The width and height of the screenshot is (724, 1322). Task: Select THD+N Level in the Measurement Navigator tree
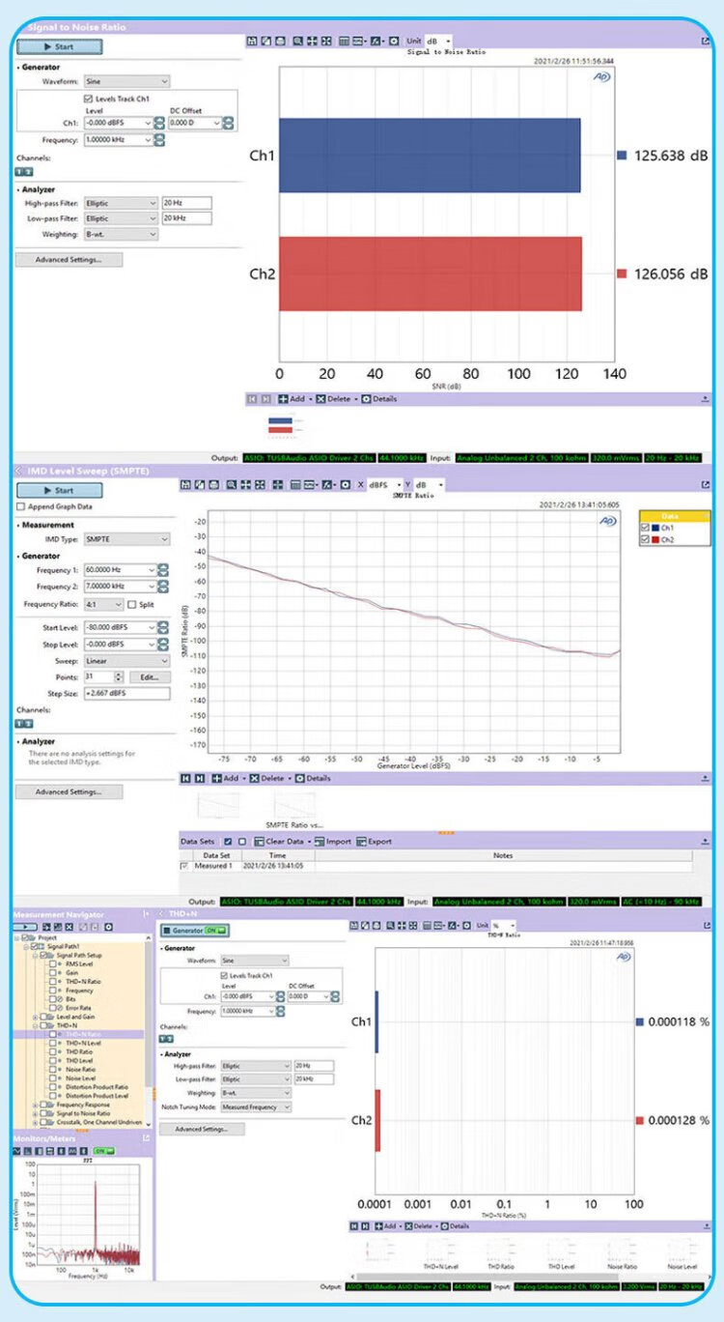point(83,1044)
